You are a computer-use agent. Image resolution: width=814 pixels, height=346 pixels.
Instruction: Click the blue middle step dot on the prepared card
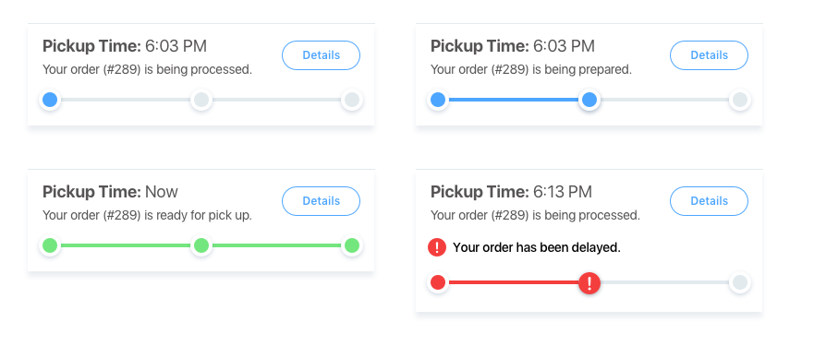pyautogui.click(x=589, y=100)
